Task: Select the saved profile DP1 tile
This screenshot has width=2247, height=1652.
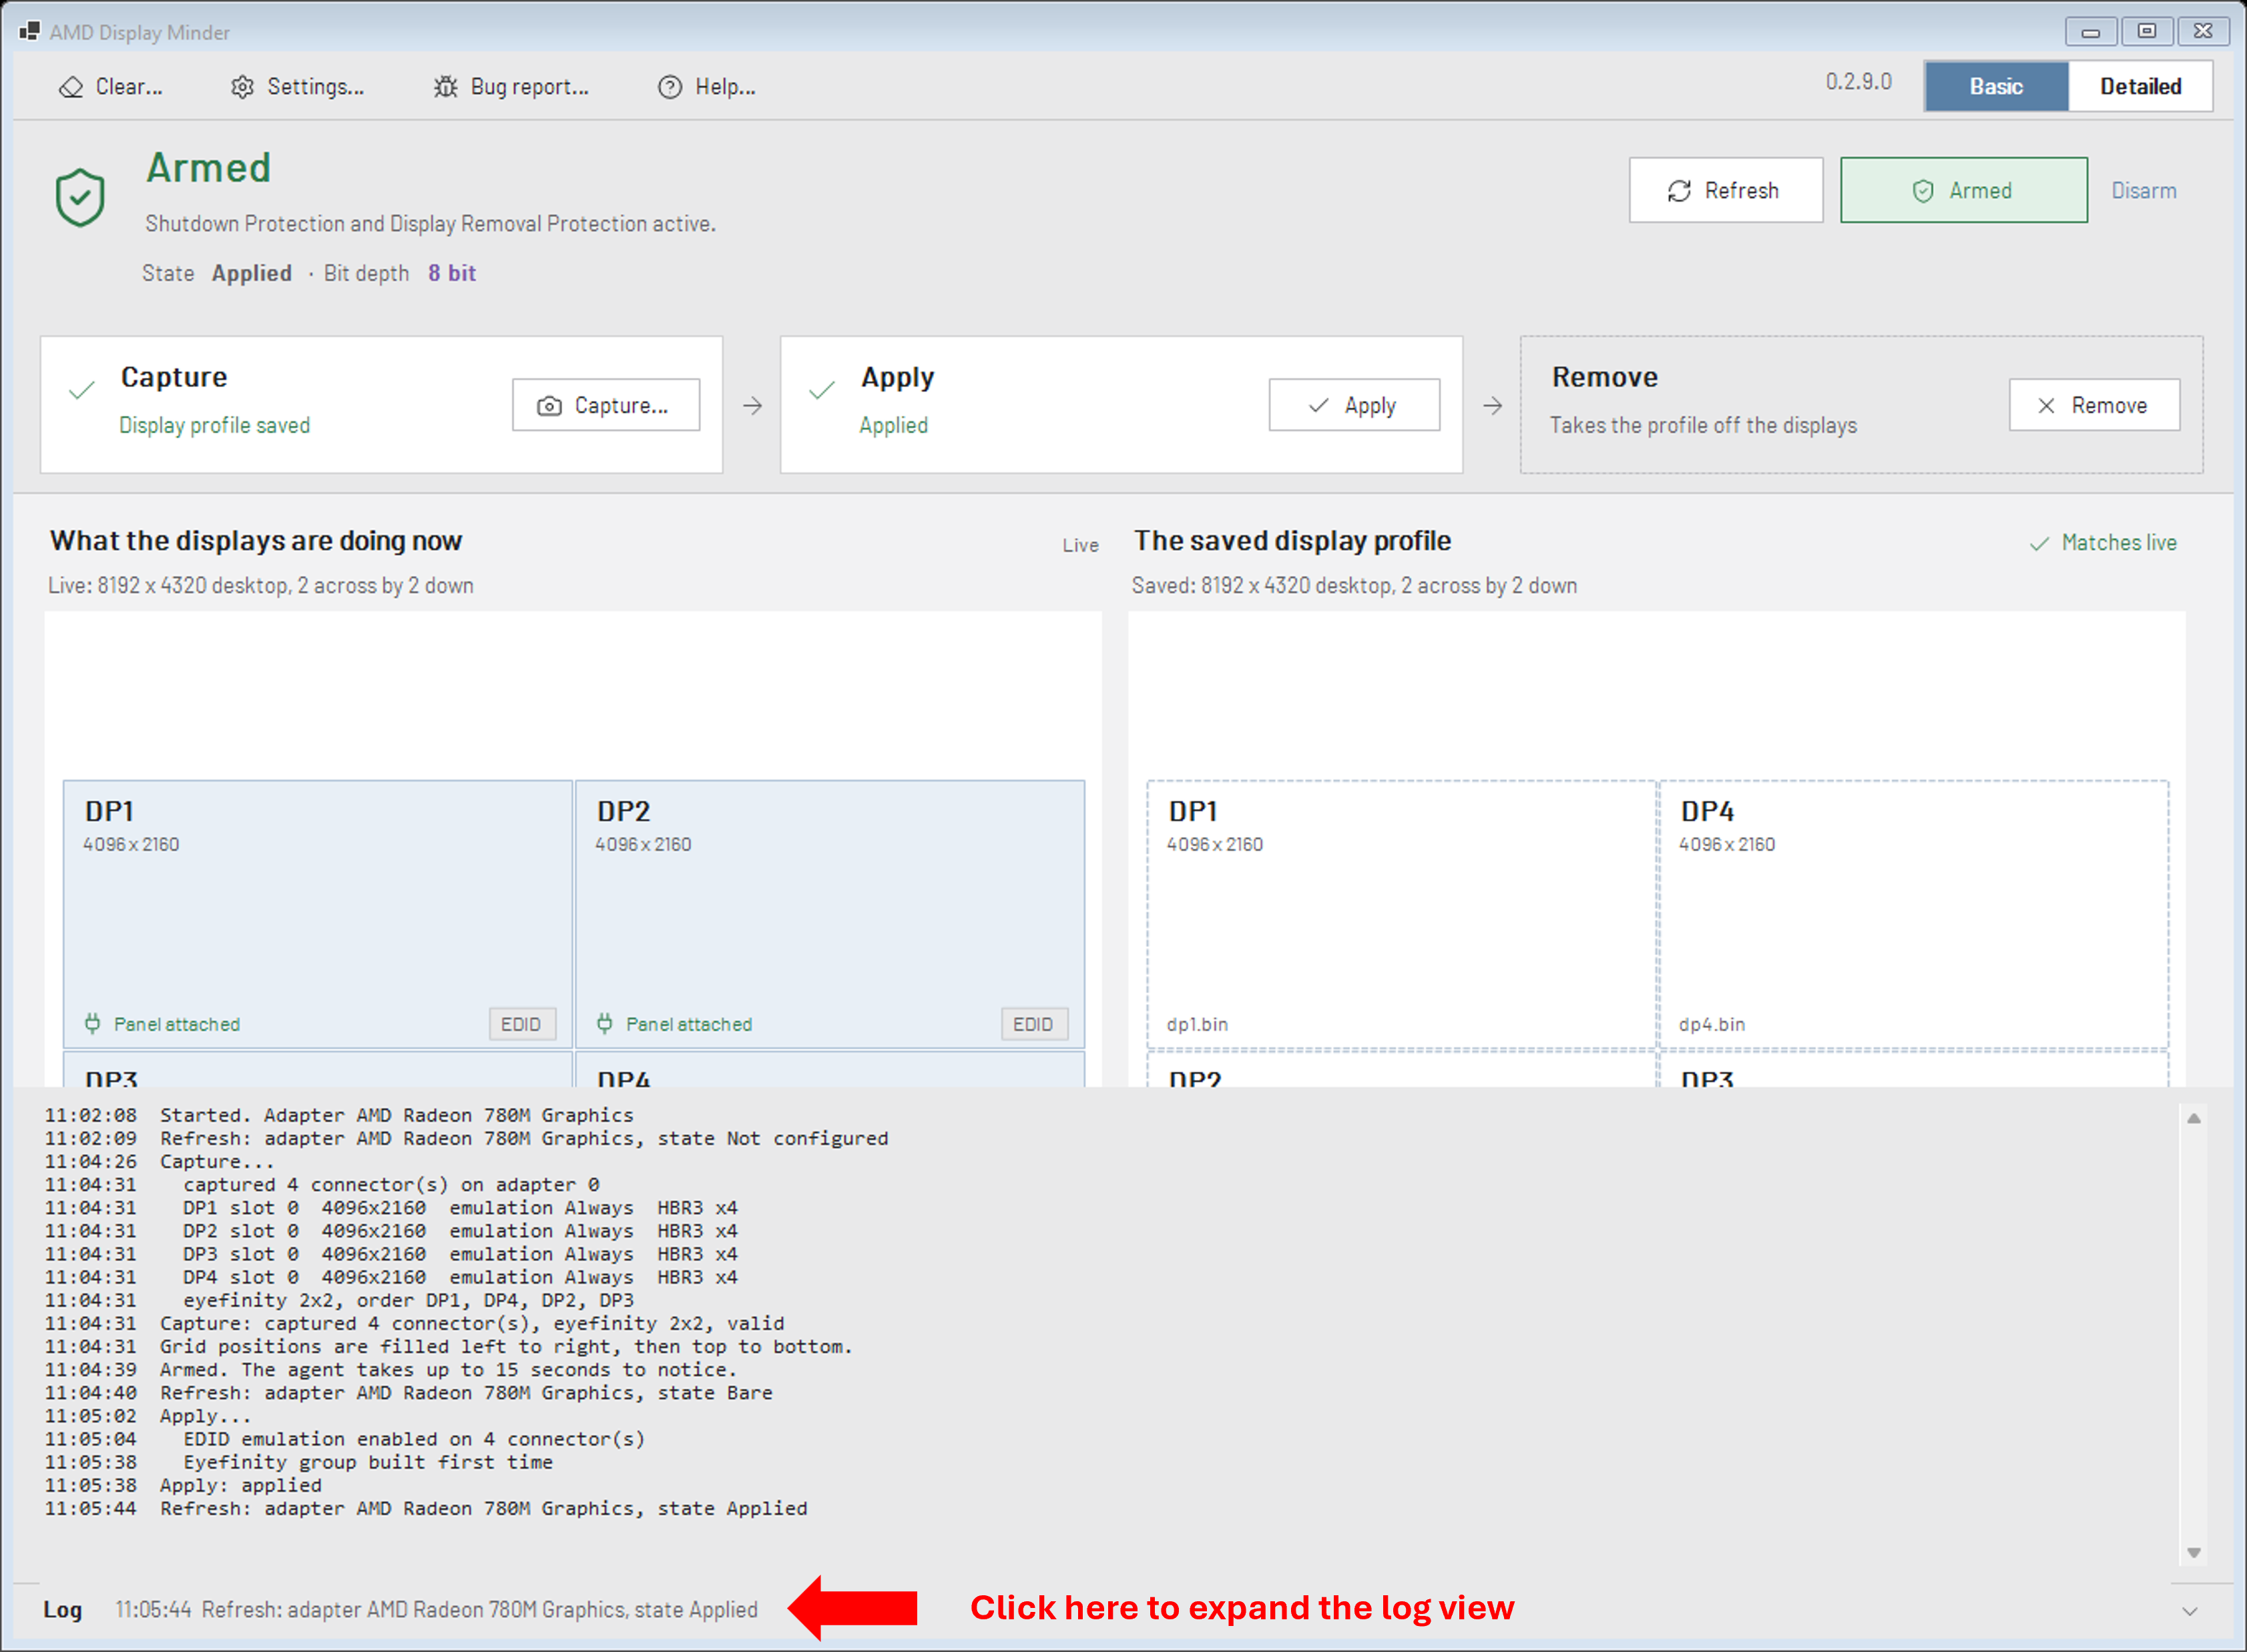Action: [x=1401, y=914]
